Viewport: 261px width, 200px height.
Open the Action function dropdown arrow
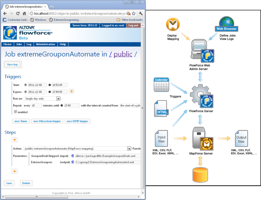pyautogui.click(x=129, y=149)
